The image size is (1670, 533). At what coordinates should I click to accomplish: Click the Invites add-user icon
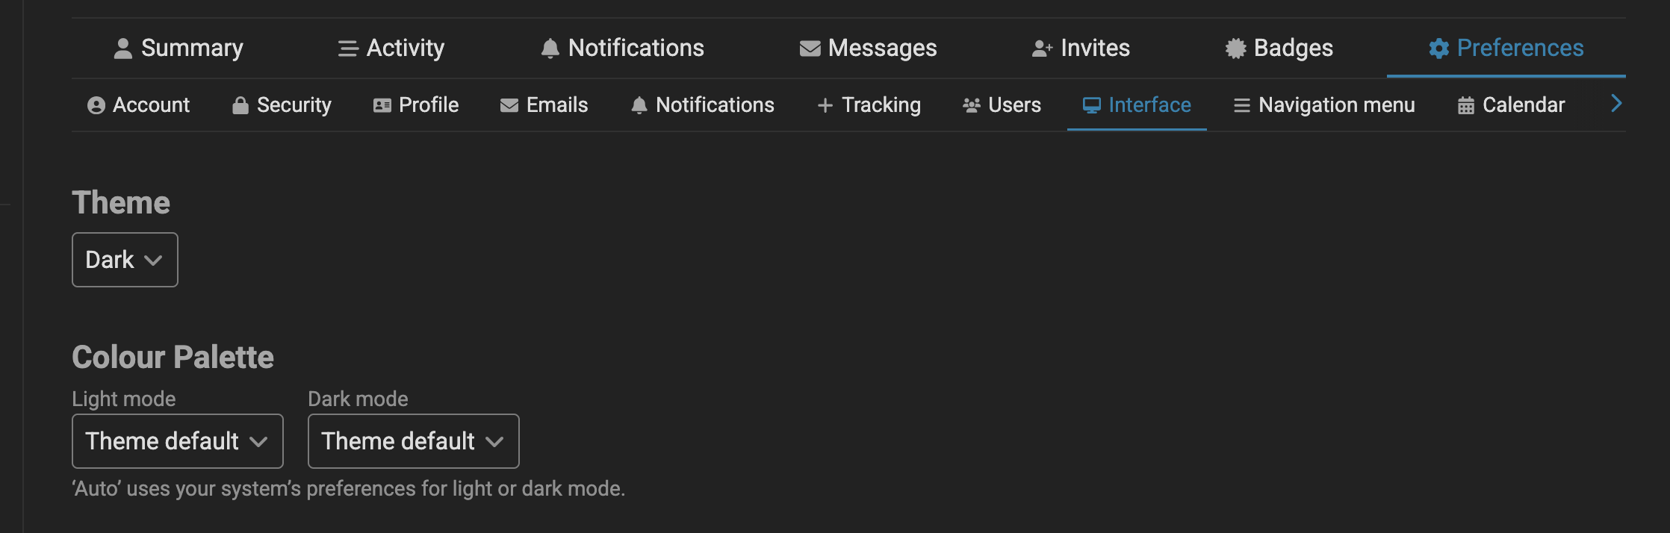point(1042,49)
